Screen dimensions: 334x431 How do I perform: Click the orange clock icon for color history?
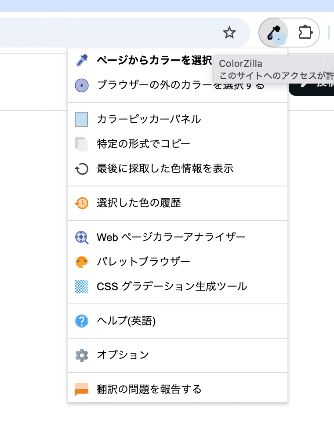click(x=81, y=203)
